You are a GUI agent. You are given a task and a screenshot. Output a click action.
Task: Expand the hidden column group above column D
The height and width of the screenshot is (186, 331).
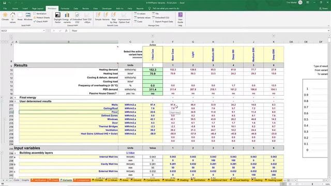(x=153, y=36)
